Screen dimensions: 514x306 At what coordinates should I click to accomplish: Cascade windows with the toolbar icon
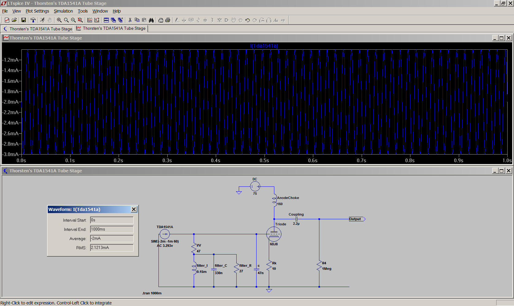coord(113,20)
